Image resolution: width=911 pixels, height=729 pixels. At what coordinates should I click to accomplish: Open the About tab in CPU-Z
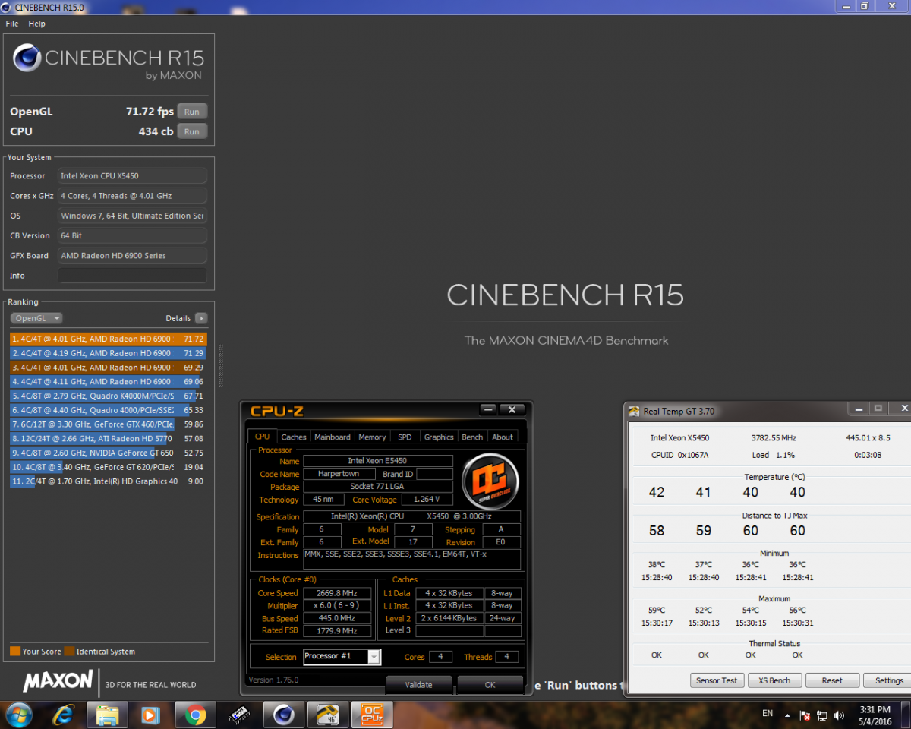[503, 437]
